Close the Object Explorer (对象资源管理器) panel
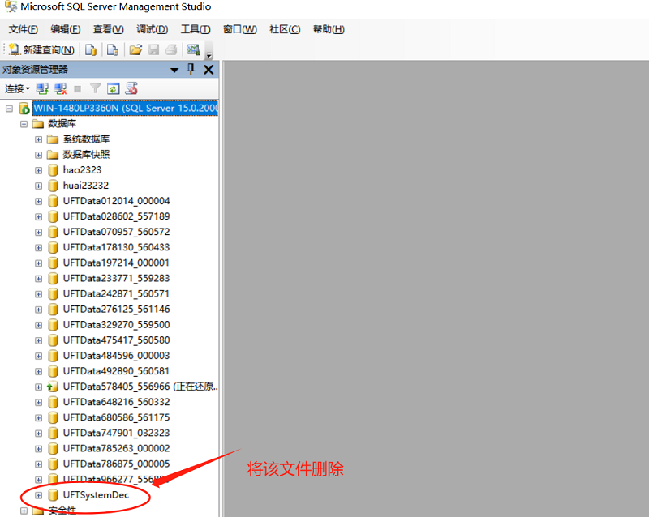649x517 pixels. [x=208, y=70]
